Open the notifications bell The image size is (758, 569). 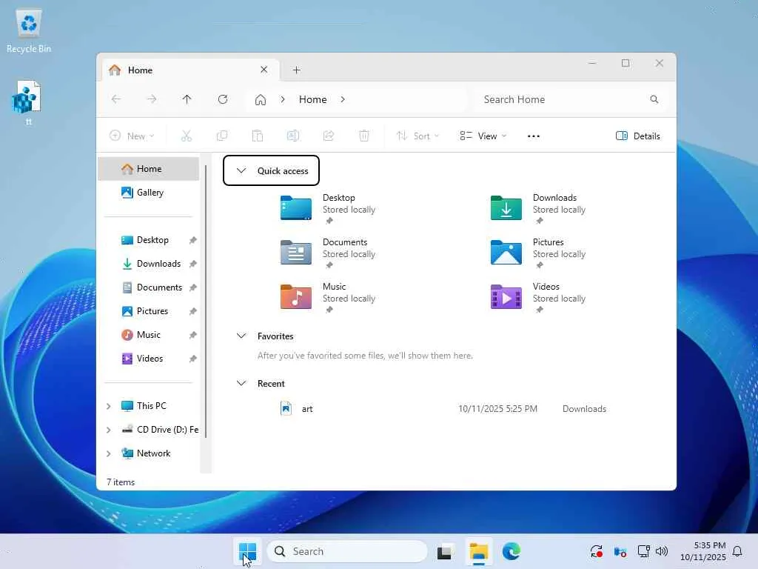pos(737,551)
